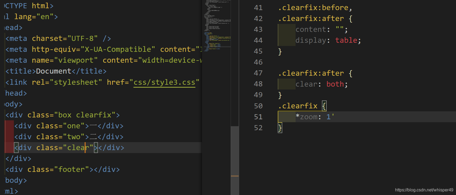Click line number 47 in CSS editor
The height and width of the screenshot is (195, 456).
(258, 73)
